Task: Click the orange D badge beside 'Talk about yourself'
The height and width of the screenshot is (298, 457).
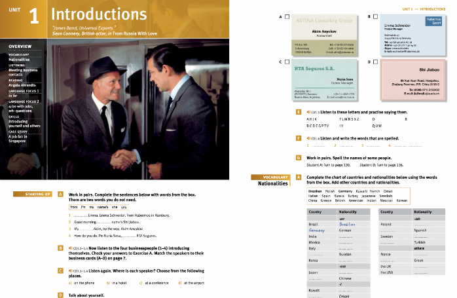Action: 60,295
